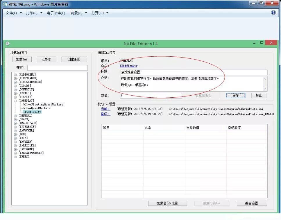This screenshot has width=281, height=220.
Task: Open the iDifficulty hyperlink
Action: pos(128,66)
